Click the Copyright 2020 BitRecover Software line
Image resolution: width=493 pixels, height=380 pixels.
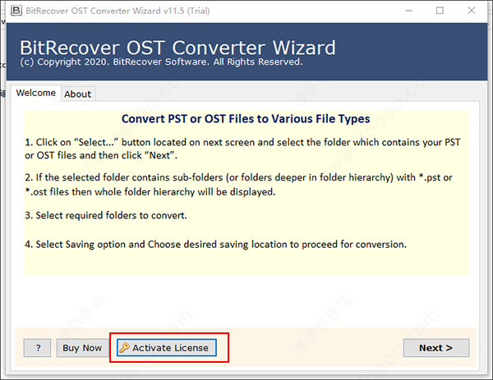tap(161, 62)
